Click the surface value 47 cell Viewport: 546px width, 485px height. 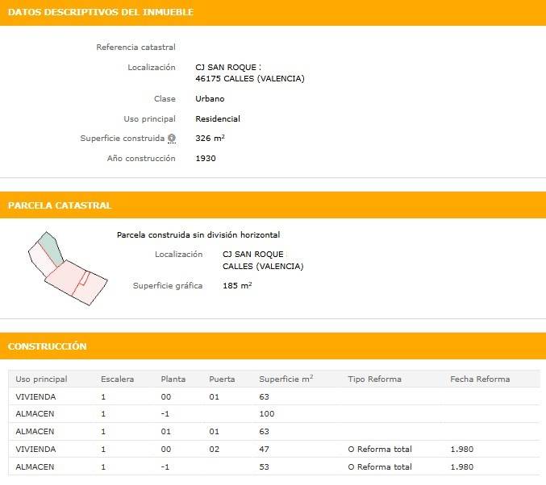coord(264,450)
